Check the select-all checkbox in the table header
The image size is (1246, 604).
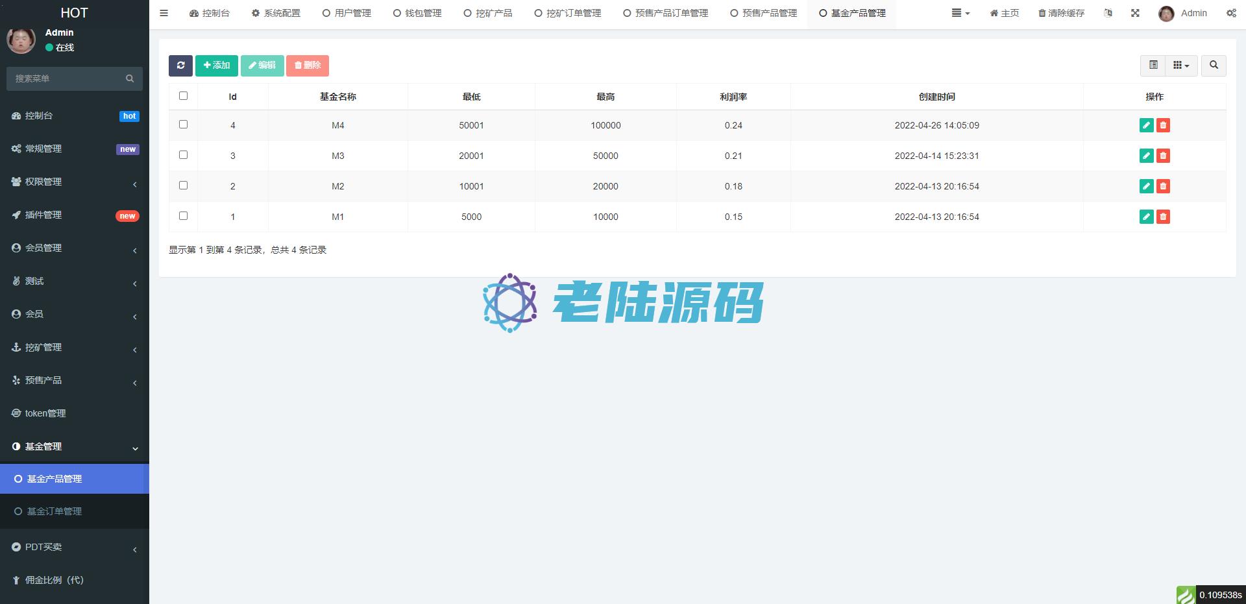point(183,96)
